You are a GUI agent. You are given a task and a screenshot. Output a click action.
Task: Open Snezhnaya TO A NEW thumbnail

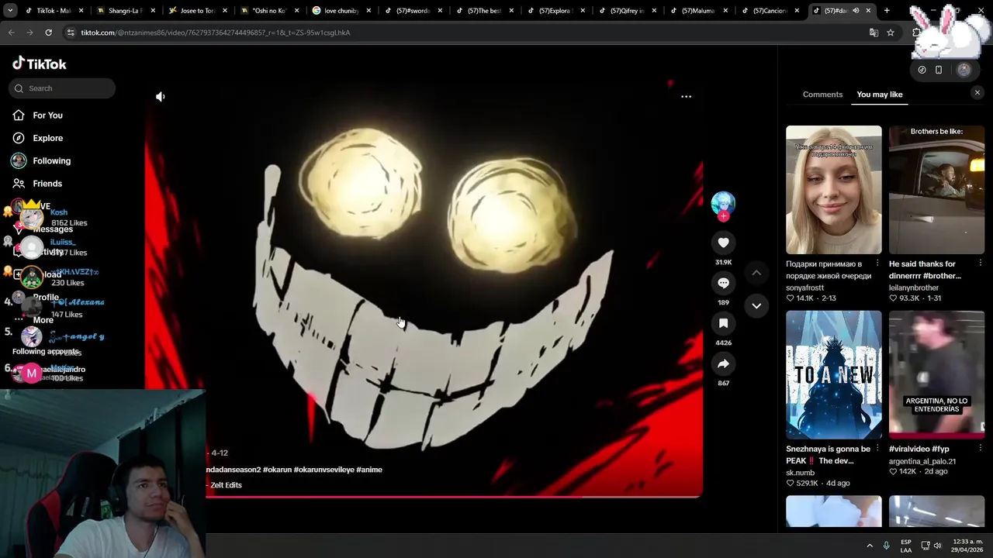[834, 375]
